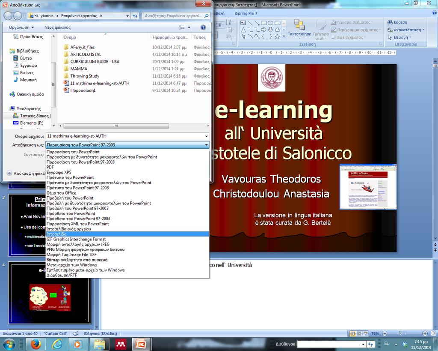Open Οικιακή ομάδα in navigation pane
Viewport: 438px width, 351px height.
point(30,94)
